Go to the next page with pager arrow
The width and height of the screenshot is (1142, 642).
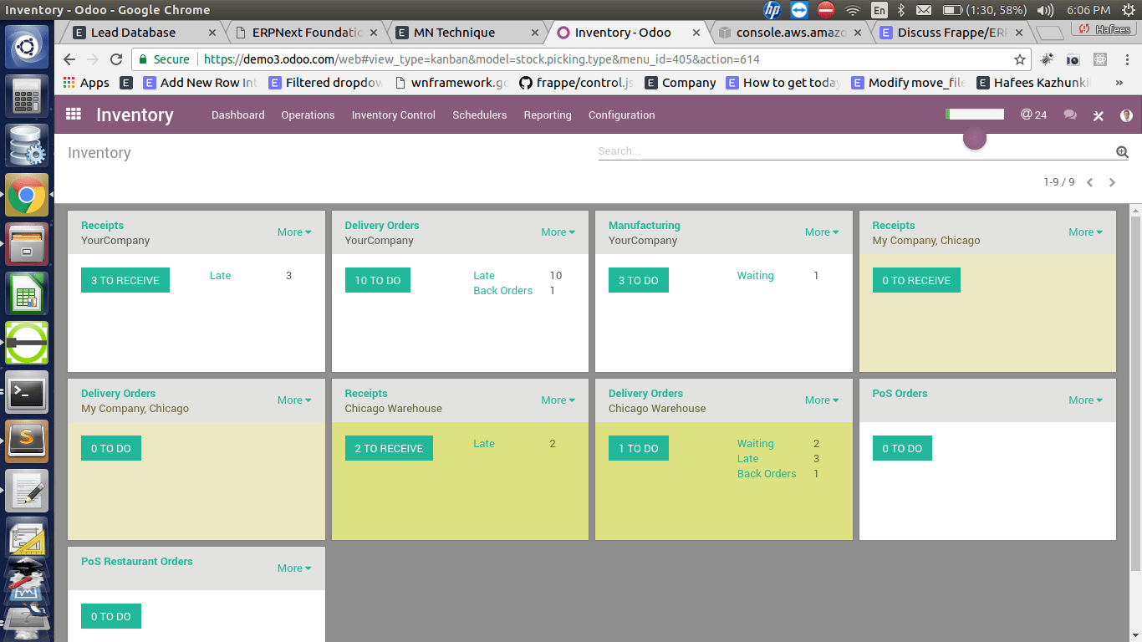click(x=1112, y=182)
